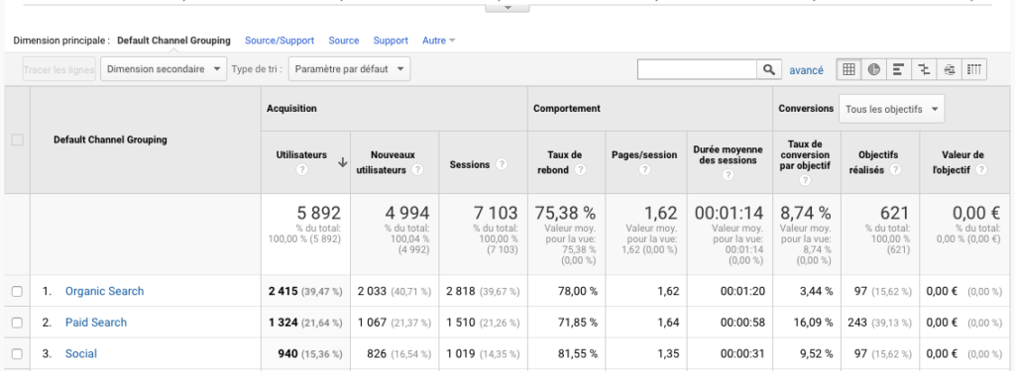The width and height of the screenshot is (1015, 371).
Task: Open the Tous les objectifs dropdown
Action: [891, 109]
